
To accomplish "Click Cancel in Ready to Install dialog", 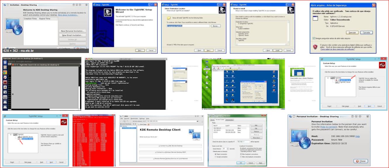I will [x=288, y=50].
